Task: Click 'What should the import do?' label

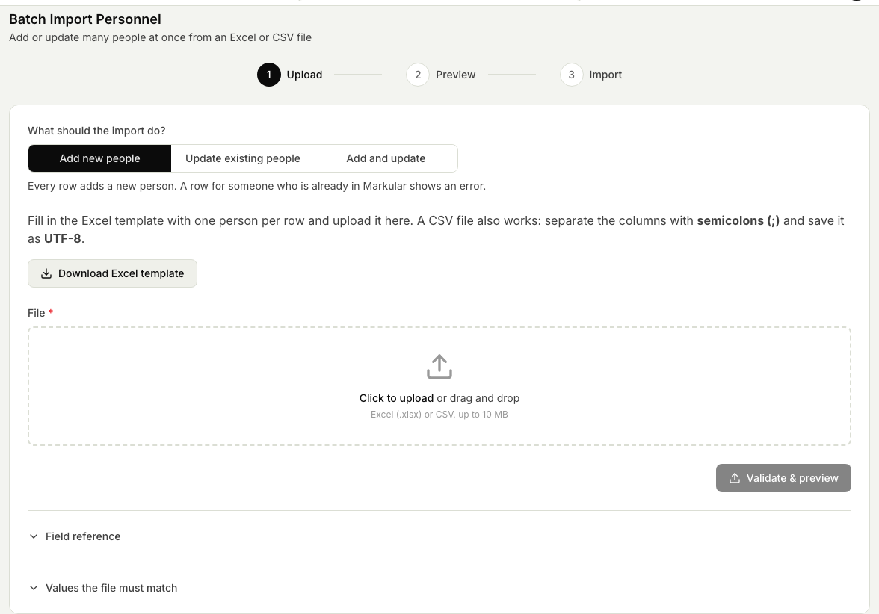Action: tap(96, 131)
